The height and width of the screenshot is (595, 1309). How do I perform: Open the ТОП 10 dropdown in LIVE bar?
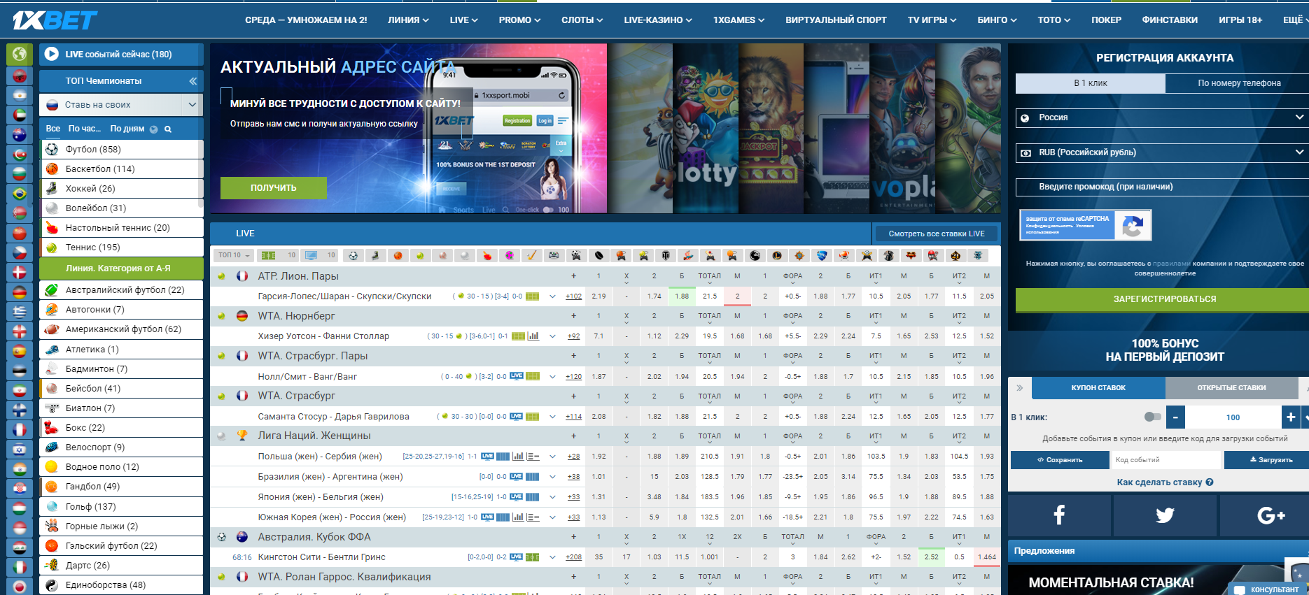233,255
